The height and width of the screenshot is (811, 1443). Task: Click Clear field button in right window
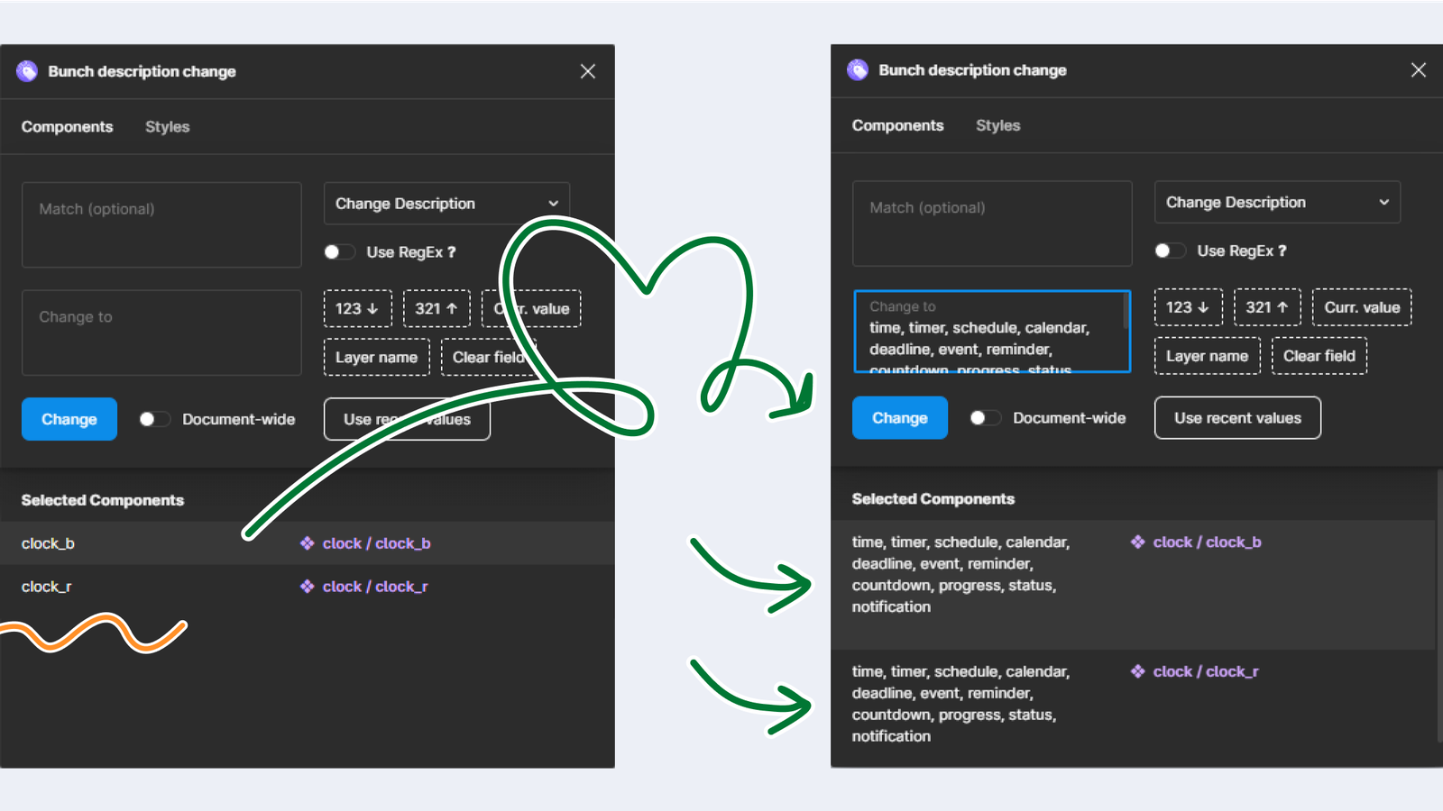click(1319, 356)
